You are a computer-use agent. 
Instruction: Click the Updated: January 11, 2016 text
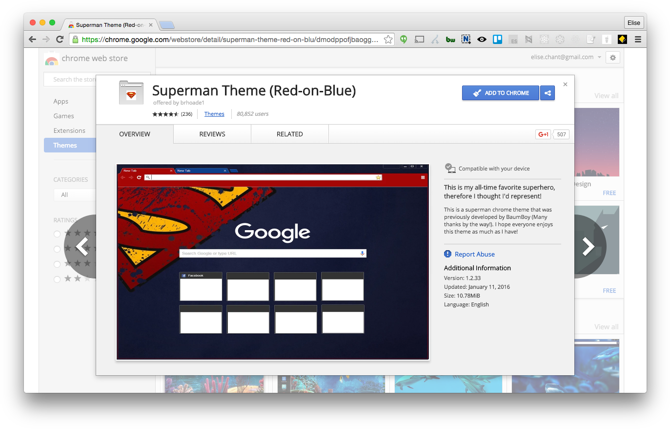[x=477, y=287]
